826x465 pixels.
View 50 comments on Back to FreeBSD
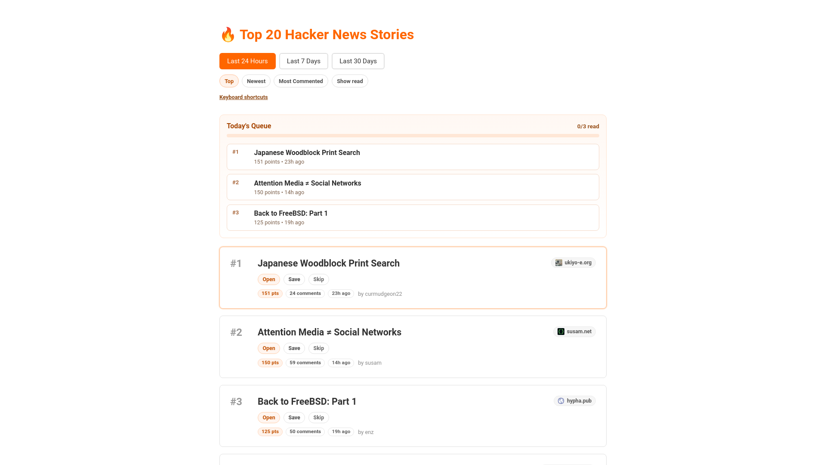tap(305, 432)
